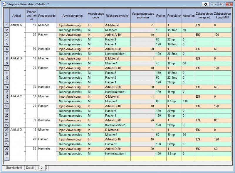Image resolution: width=235 pixels, height=173 pixels.
Task: Select the table's top-left corner cell
Action: click(x=6, y=16)
